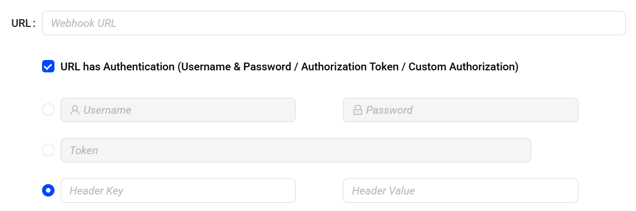Click the "URL has Authentication" label text
Viewport: 636px width, 211px height.
[x=117, y=67]
